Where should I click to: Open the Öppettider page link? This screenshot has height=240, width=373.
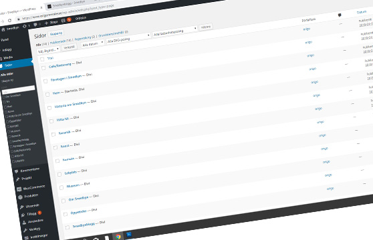[x=78, y=212]
